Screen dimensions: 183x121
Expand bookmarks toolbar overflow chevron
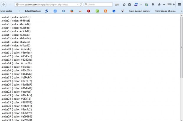coord(182,11)
